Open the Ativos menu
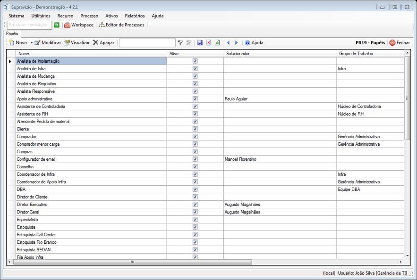This screenshot has height=280, width=417. (111, 16)
